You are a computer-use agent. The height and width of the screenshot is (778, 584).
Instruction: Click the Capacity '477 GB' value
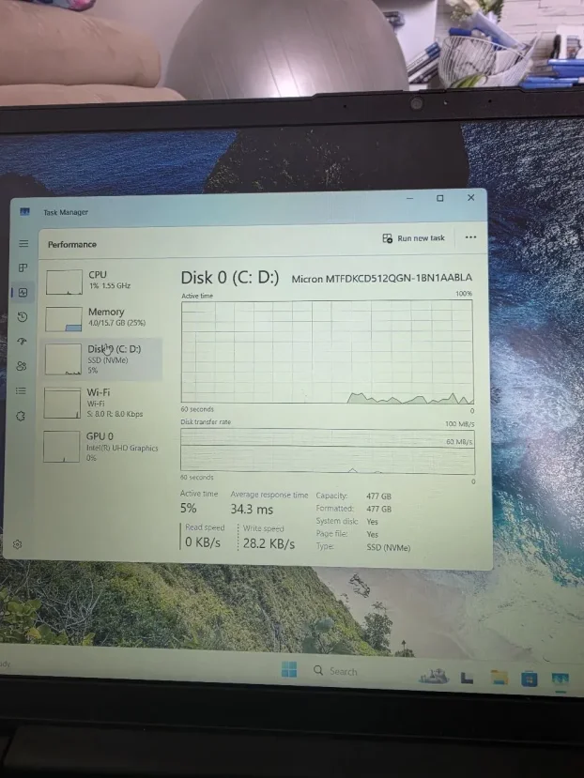[x=379, y=496]
